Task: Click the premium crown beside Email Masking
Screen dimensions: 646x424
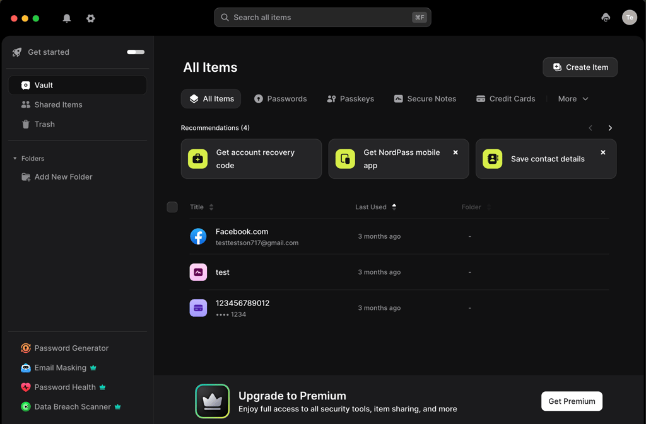Action: point(93,368)
